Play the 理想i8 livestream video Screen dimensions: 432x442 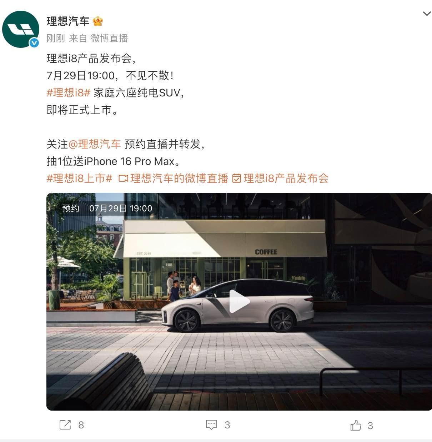(239, 302)
